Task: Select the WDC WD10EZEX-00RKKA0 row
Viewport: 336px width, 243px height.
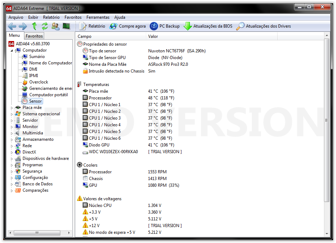Action: (199, 152)
